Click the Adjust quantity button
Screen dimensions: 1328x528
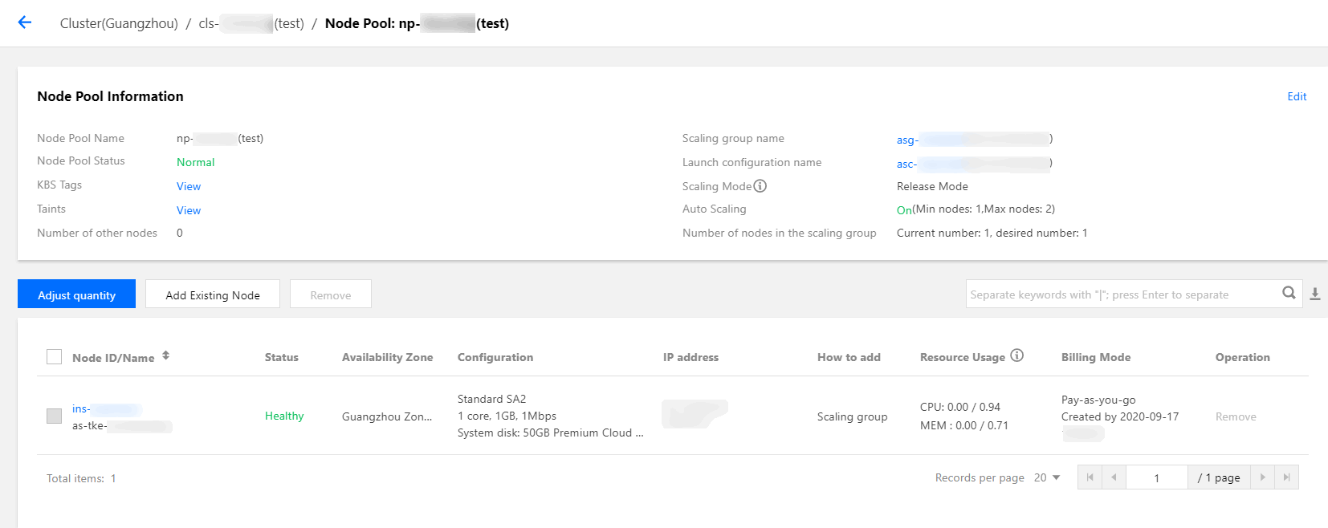(76, 294)
